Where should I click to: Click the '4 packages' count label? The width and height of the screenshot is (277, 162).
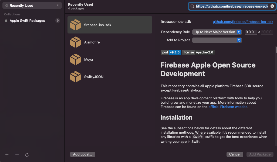(76, 8)
